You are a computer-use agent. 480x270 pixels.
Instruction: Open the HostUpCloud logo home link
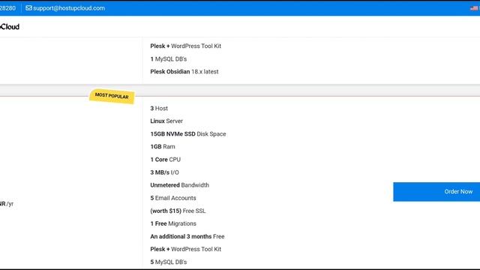pos(10,27)
